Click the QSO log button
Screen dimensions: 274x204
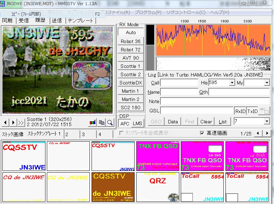156,122
